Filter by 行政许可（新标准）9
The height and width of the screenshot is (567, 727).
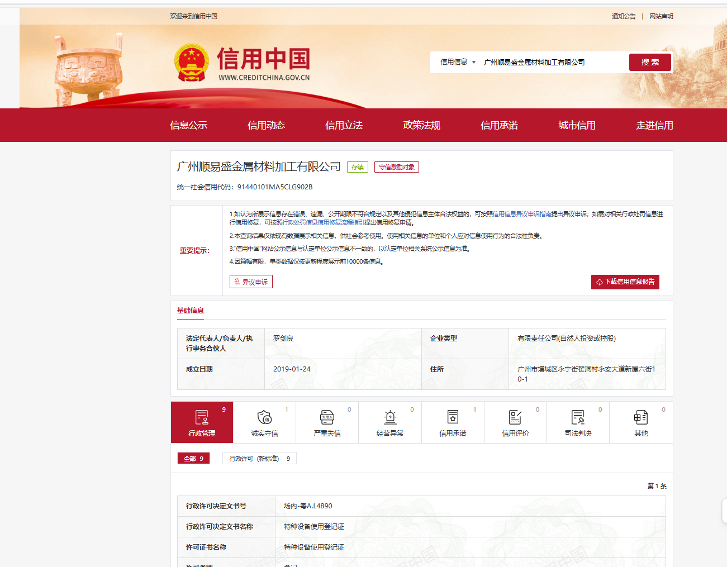click(x=259, y=459)
